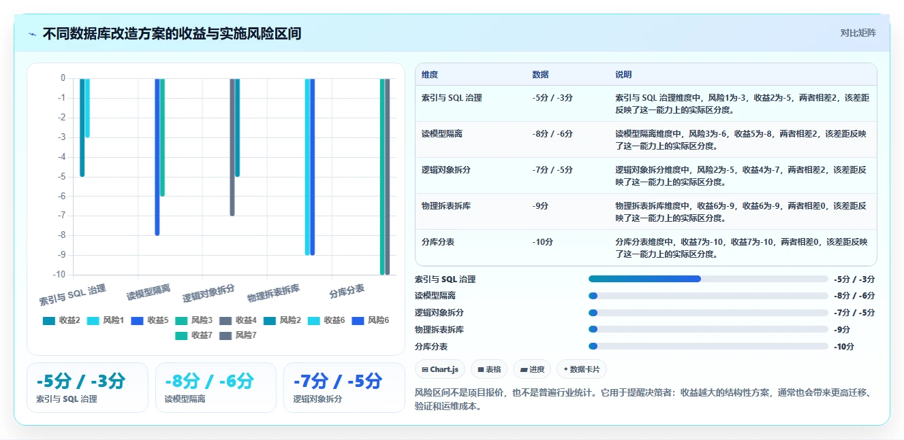
Task: Toggle the 收益4 legend item
Action: pyautogui.click(x=238, y=320)
